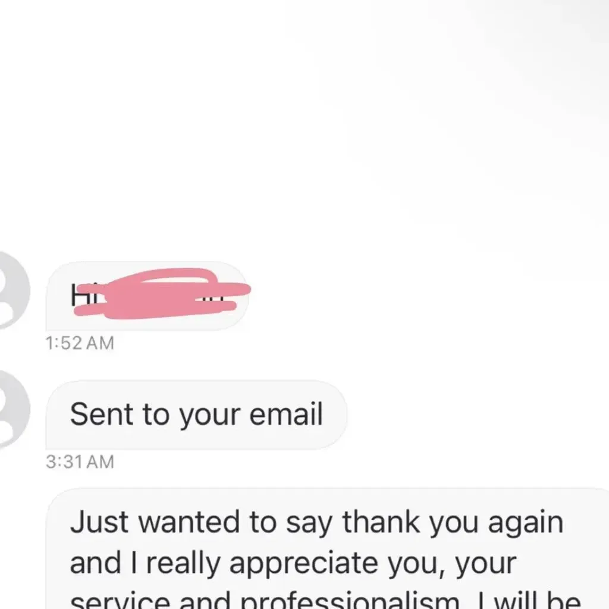Select the pink scribbled-out message bubble
The image size is (609, 609).
(x=147, y=296)
